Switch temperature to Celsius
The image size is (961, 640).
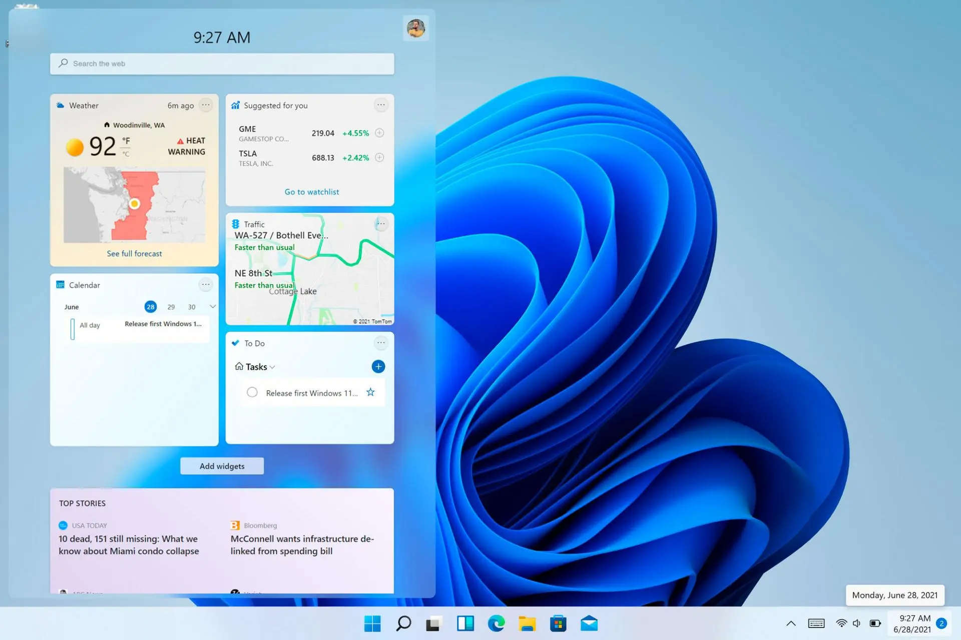click(x=126, y=154)
